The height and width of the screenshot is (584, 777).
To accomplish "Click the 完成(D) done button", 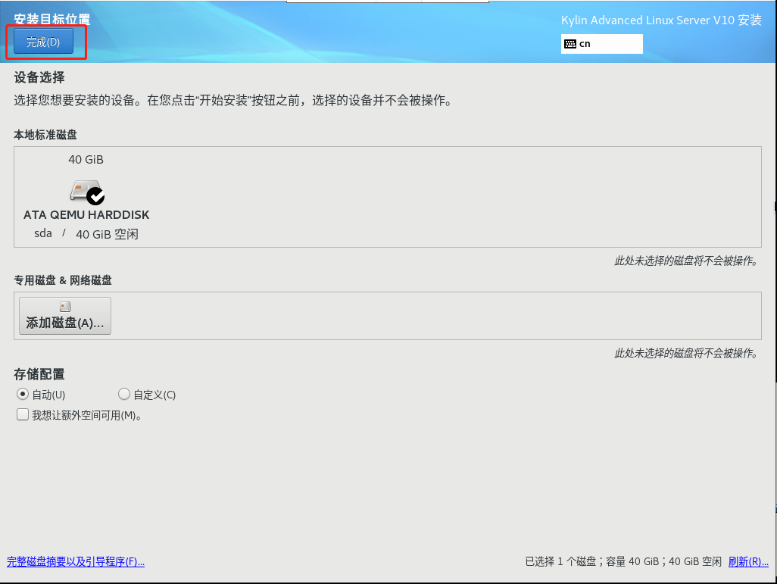I will pos(43,42).
